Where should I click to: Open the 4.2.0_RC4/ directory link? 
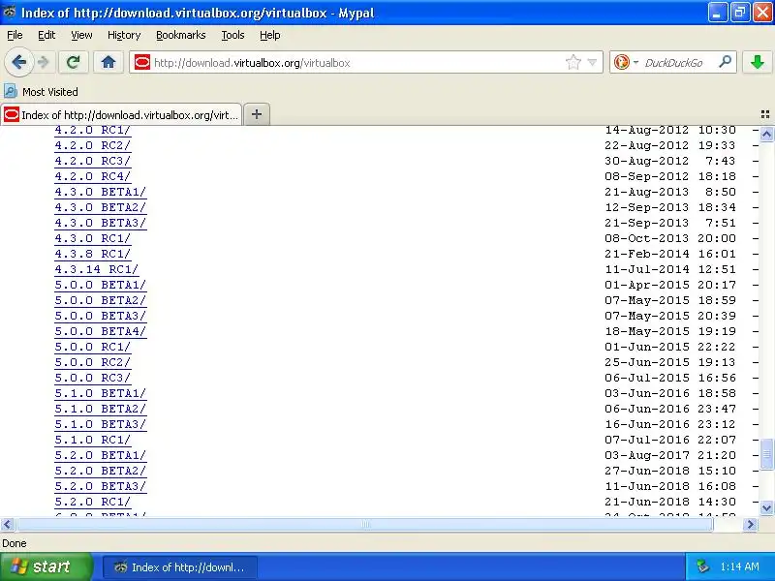(92, 176)
